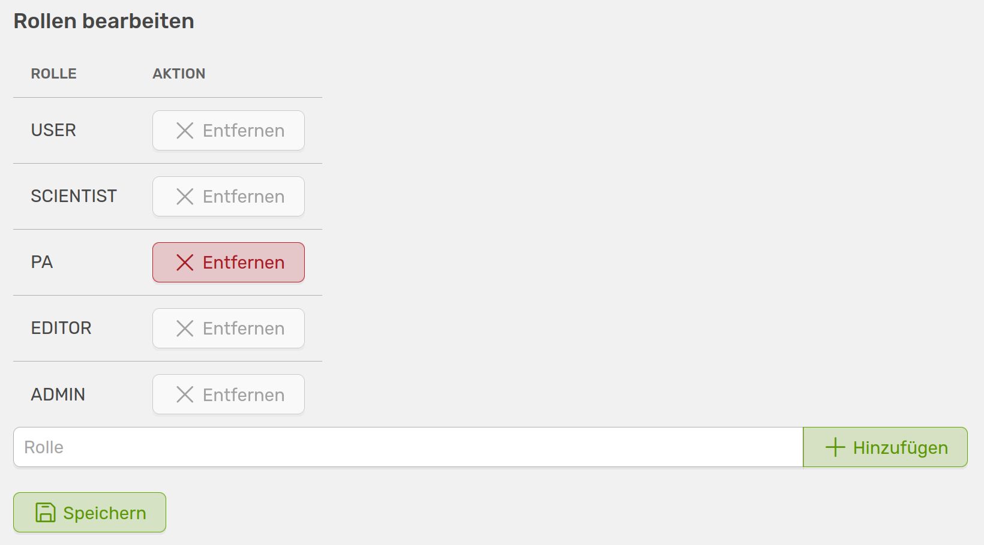984x545 pixels.
Task: Click the highlighted red Entfernen for PA
Action: [x=229, y=263]
